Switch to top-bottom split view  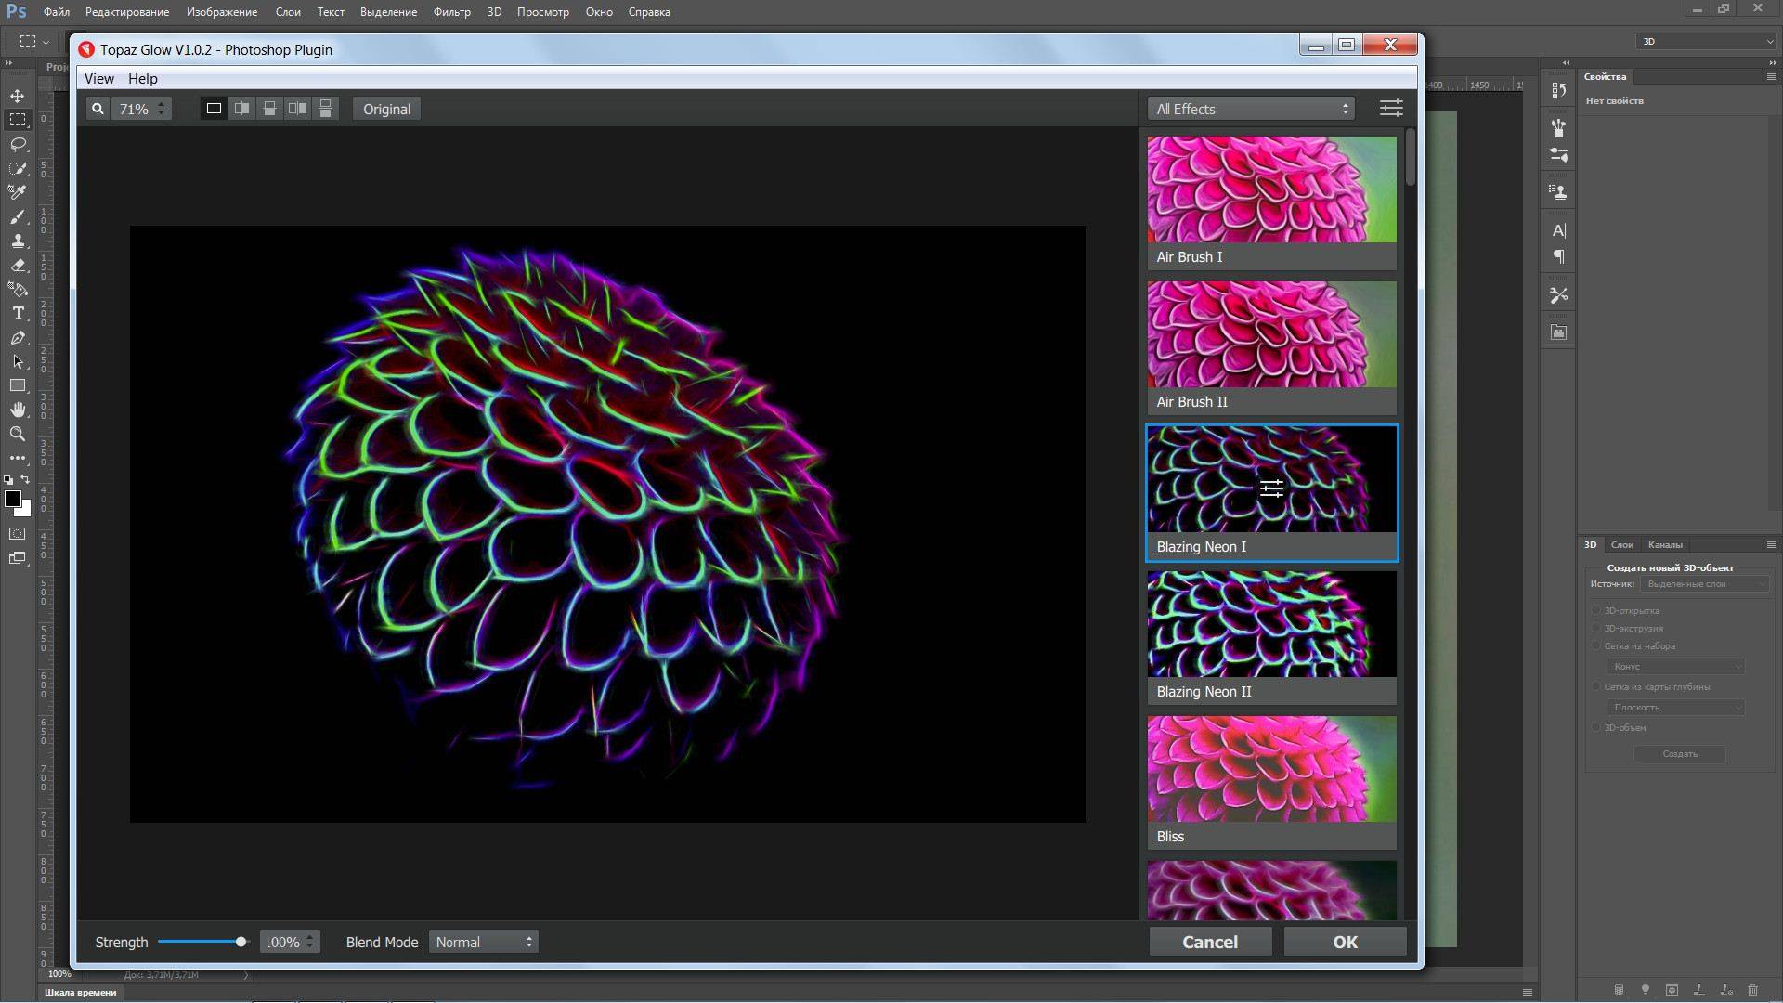pyautogui.click(x=269, y=109)
